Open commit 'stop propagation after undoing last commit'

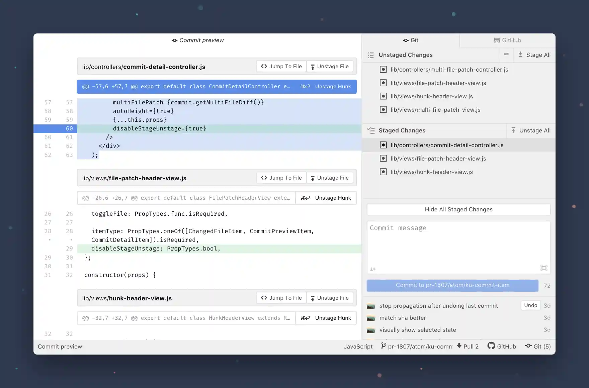pos(438,306)
